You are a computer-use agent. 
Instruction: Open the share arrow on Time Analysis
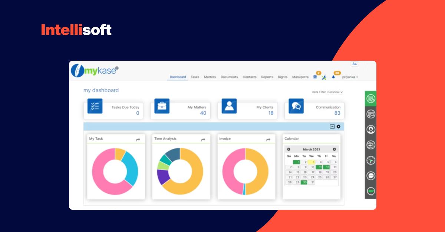[x=203, y=139]
